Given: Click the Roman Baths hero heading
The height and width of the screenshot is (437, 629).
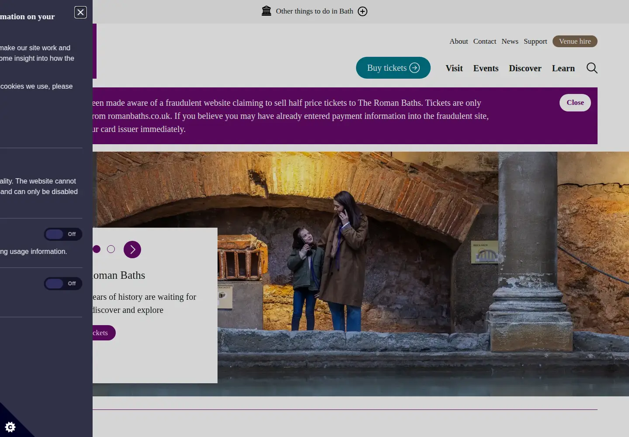Looking at the screenshot, I should coord(119,275).
